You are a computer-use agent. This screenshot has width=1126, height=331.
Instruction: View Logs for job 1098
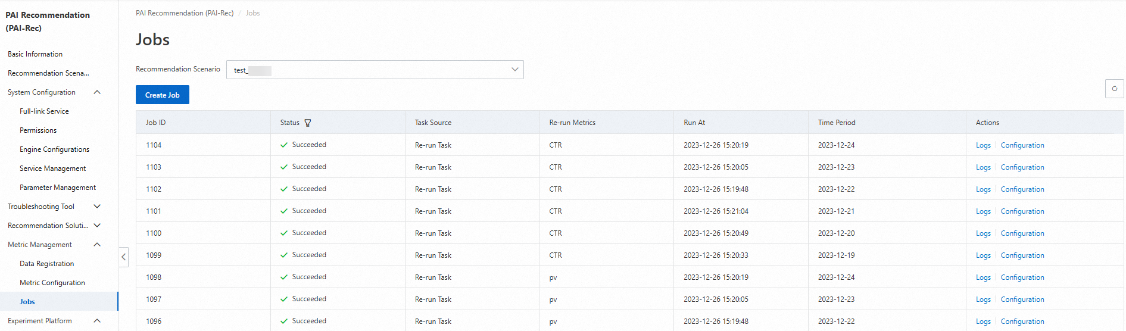(x=983, y=277)
